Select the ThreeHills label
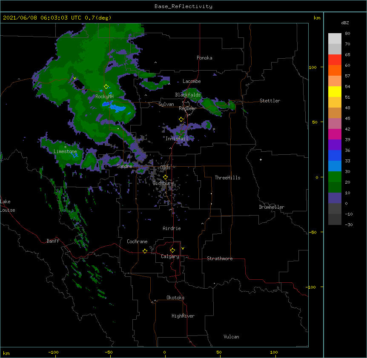This screenshot has width=367, height=358. [x=227, y=178]
